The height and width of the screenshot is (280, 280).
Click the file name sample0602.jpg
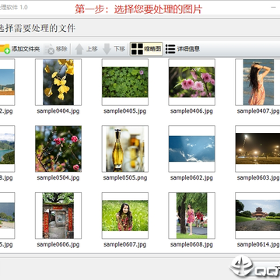click(191, 178)
